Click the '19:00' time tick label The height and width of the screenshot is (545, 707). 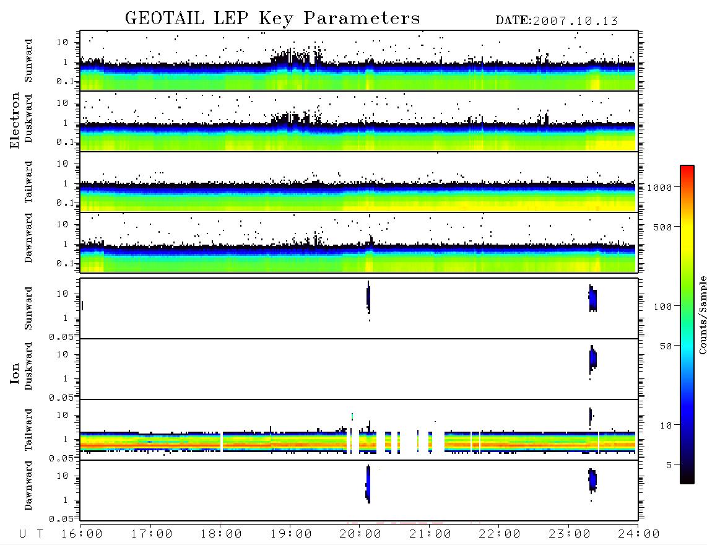coord(291,534)
